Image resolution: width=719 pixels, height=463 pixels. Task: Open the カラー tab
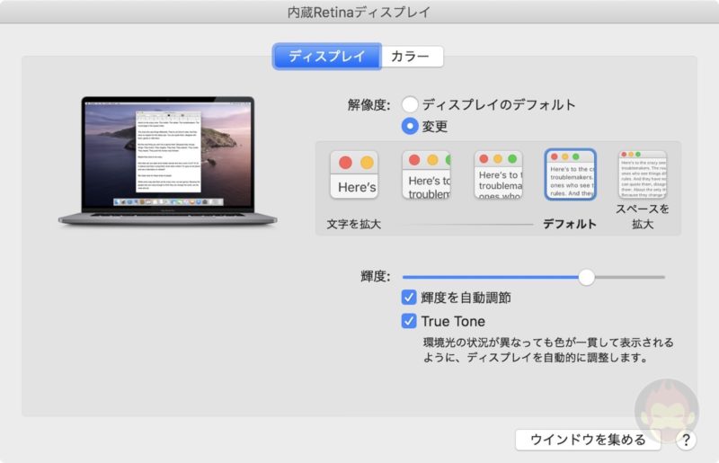point(412,57)
